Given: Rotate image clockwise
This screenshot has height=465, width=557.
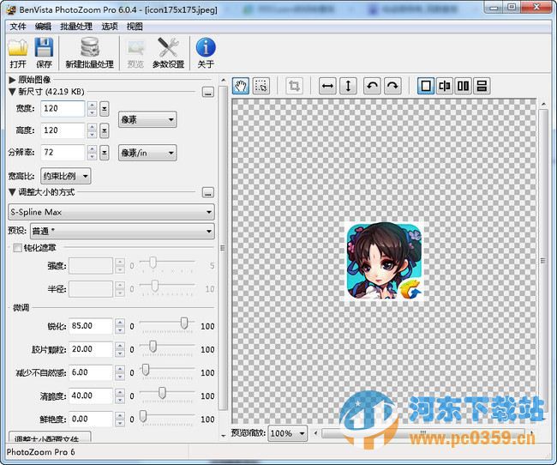Looking at the screenshot, I should pyautogui.click(x=392, y=86).
